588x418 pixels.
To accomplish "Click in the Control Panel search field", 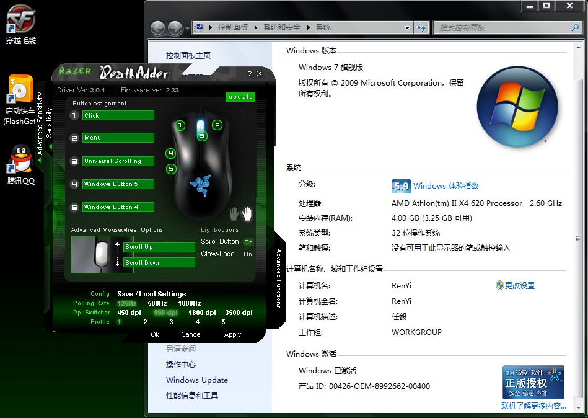I will [502, 27].
